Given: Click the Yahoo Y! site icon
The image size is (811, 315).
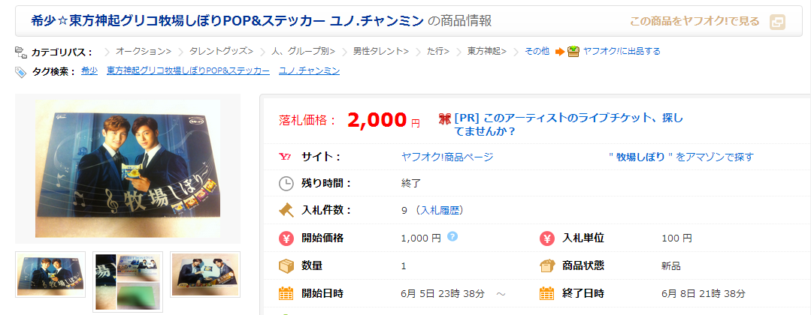Looking at the screenshot, I should (x=286, y=157).
